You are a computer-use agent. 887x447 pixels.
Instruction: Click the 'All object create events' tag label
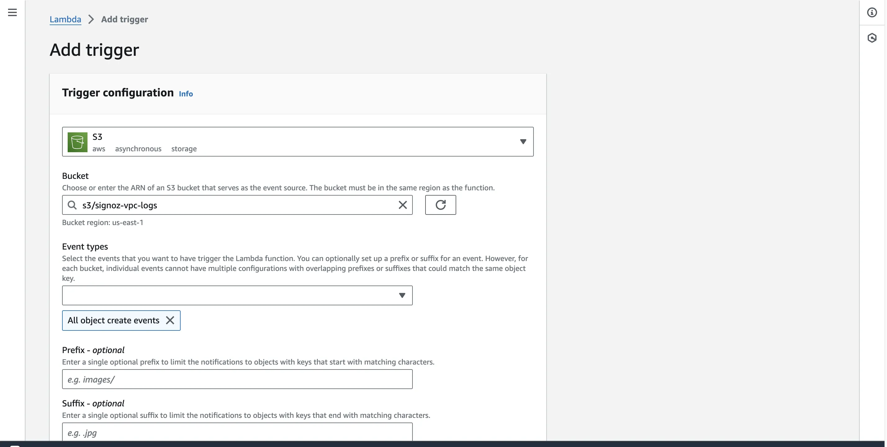click(x=113, y=321)
